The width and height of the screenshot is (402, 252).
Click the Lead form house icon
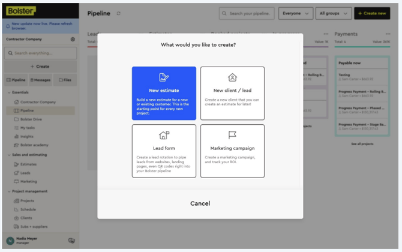[164, 136]
